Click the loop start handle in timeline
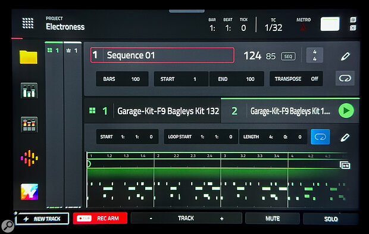 (x=89, y=164)
